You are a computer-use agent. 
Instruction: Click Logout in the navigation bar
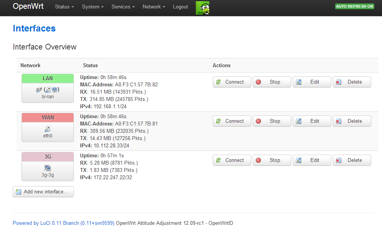180,7
